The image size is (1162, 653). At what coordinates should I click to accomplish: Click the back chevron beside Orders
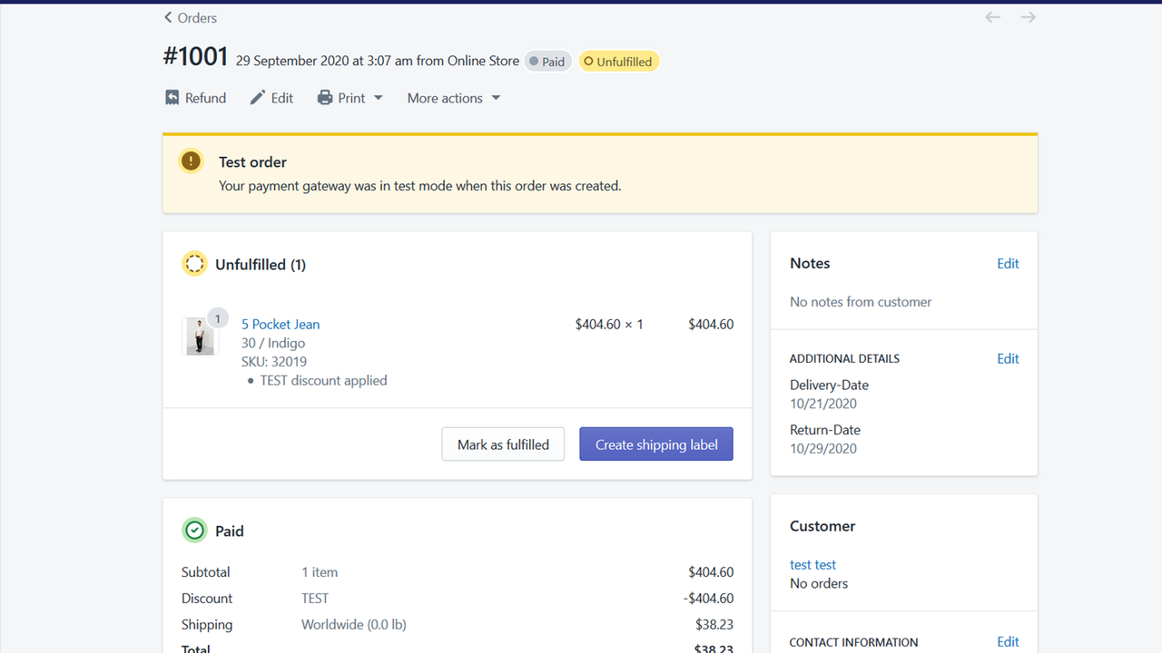coord(167,17)
